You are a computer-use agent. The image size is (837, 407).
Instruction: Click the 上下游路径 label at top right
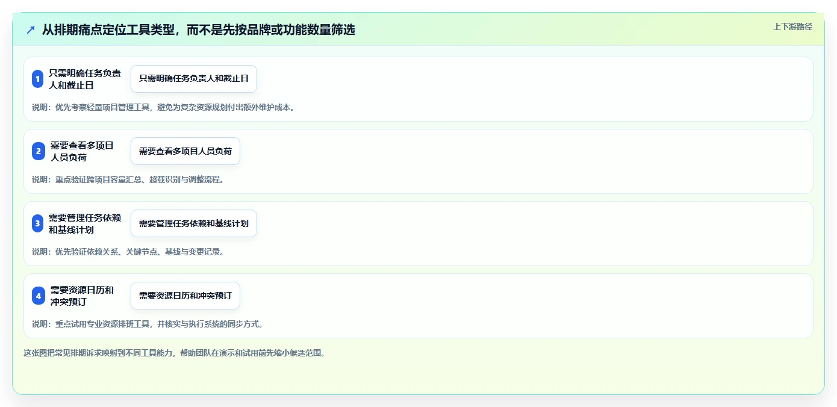pos(792,26)
